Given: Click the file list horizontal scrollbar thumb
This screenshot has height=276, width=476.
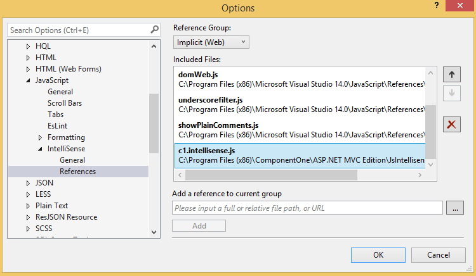Looking at the screenshot, I should pyautogui.click(x=272, y=175).
